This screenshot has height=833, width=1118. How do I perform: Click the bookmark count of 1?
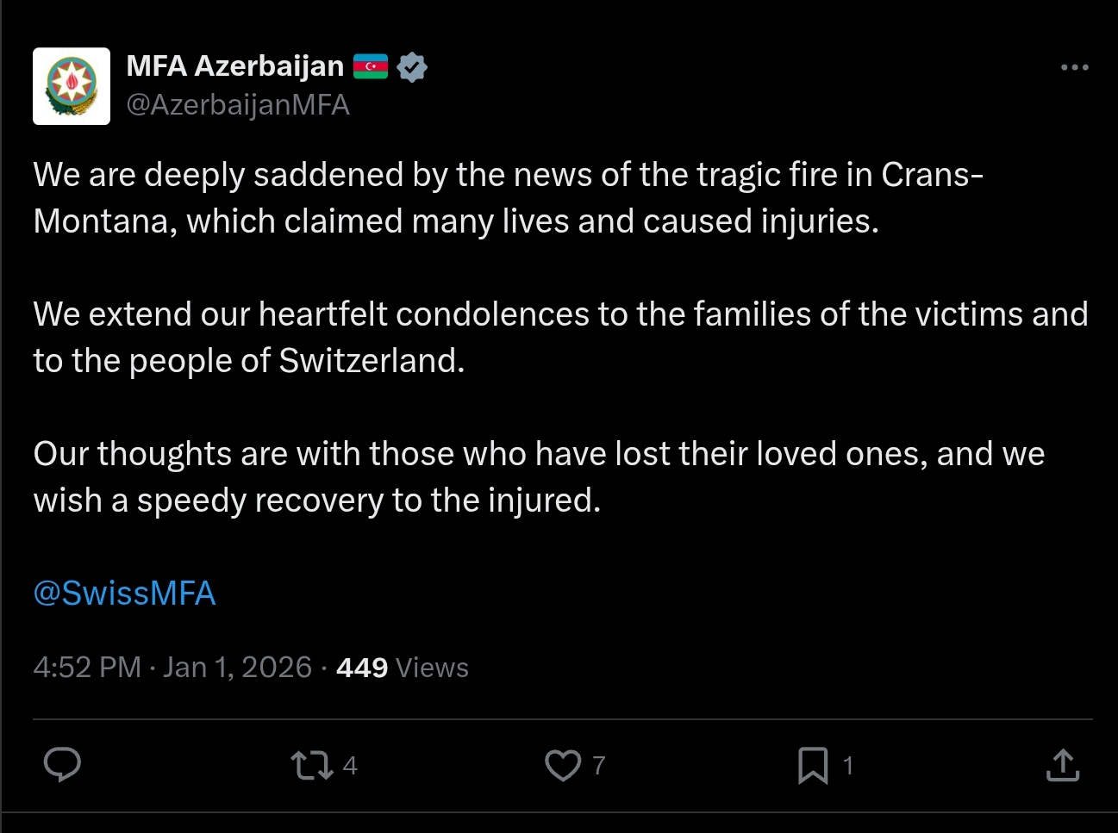pyautogui.click(x=848, y=765)
